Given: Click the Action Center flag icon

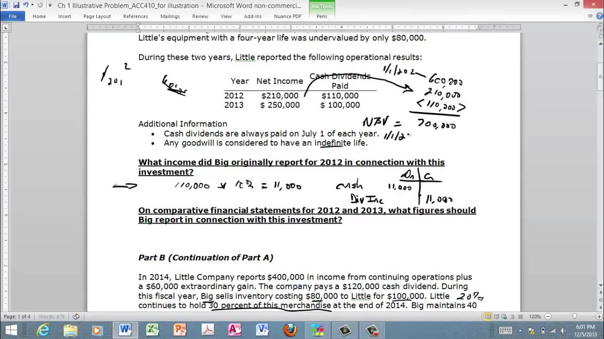Looking at the screenshot, I should 532,330.
